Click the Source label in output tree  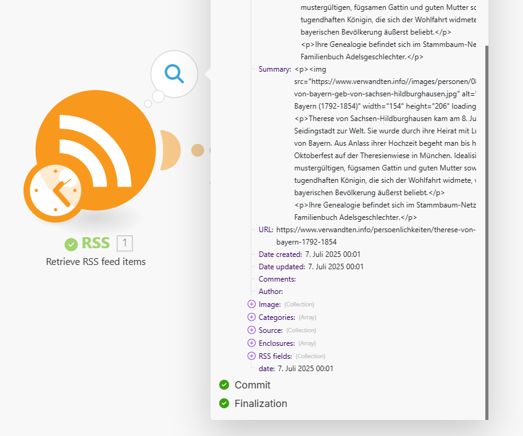point(271,330)
